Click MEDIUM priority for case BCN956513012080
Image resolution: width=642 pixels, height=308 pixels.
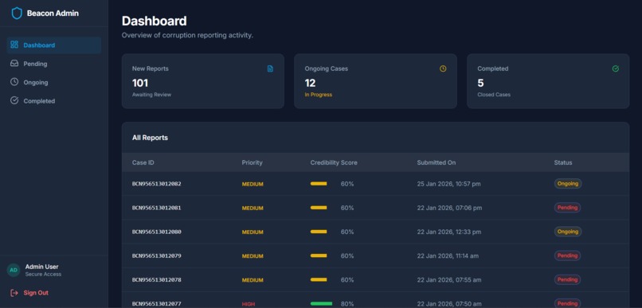[252, 232]
